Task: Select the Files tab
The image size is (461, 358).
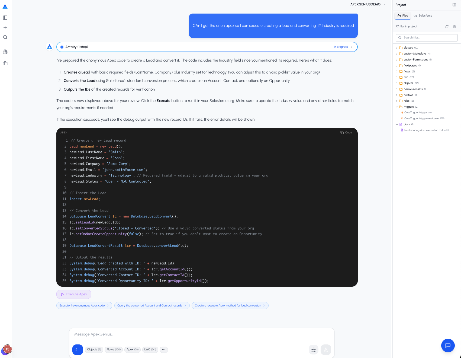Action: point(403,16)
